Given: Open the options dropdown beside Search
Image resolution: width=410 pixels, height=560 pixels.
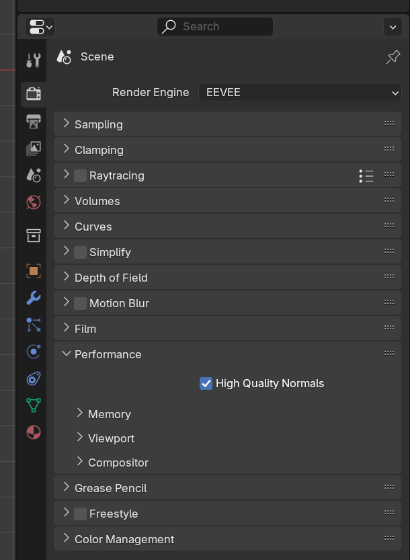Looking at the screenshot, I should (393, 27).
